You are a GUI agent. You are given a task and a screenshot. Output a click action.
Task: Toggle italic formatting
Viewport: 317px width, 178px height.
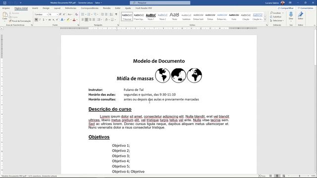(40, 20)
